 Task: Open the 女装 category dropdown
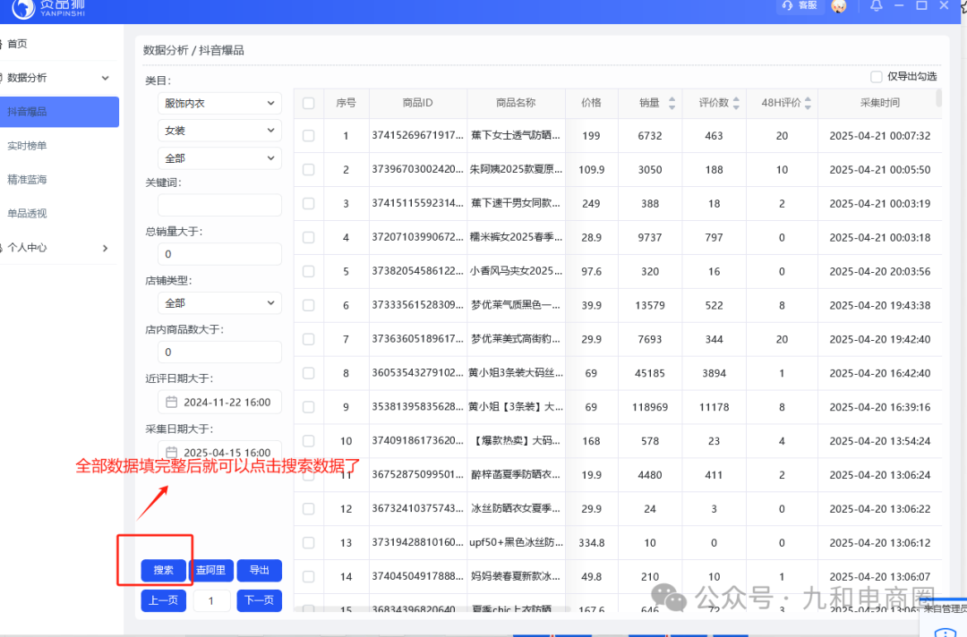[x=219, y=131]
